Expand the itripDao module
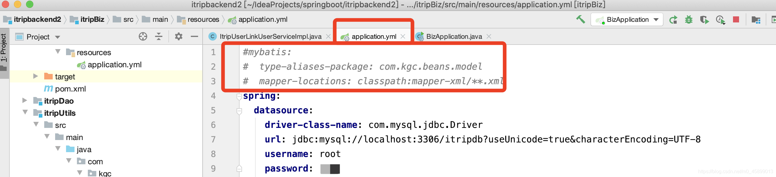 [x=25, y=100]
